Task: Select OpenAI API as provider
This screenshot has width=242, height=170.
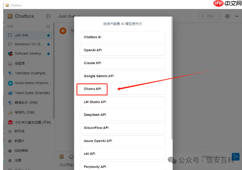Action: pos(122,50)
